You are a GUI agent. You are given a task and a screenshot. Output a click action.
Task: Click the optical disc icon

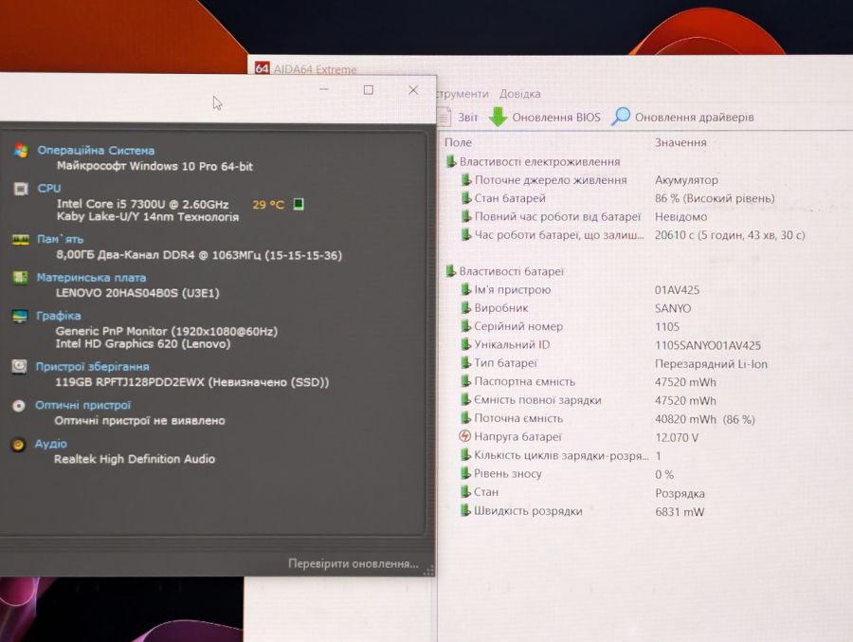point(19,406)
